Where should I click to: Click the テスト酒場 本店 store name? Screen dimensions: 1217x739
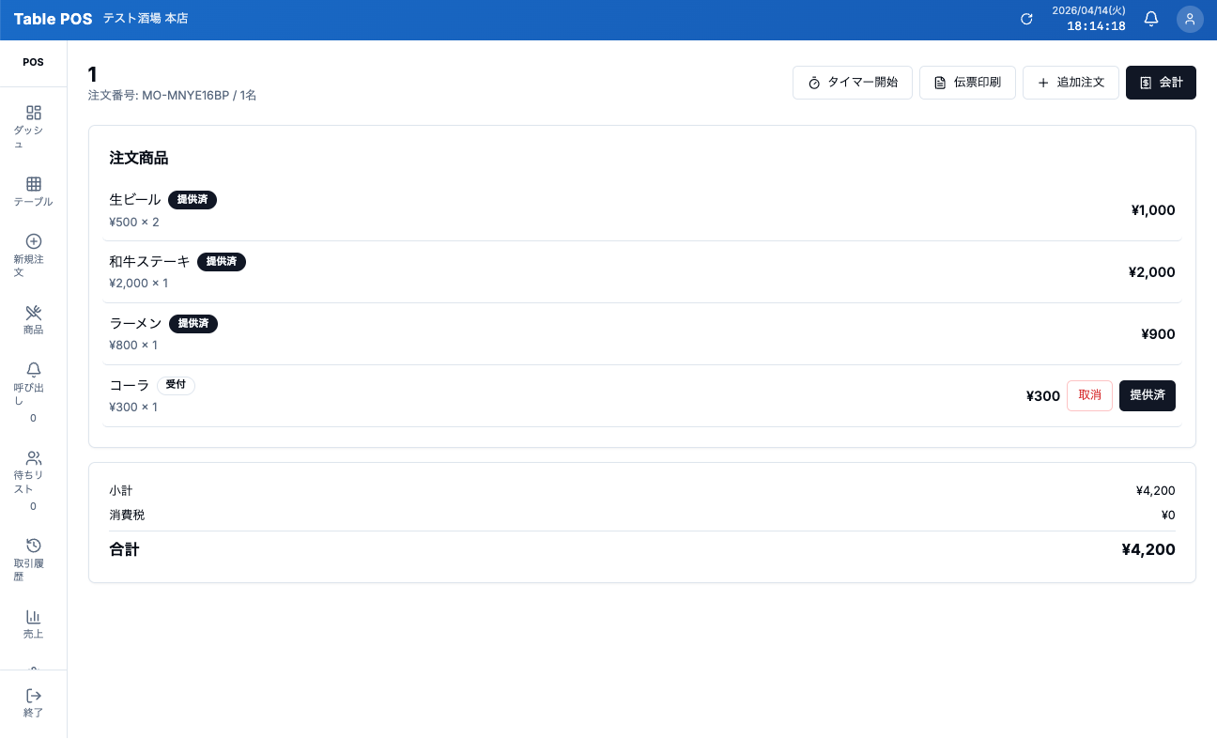(x=146, y=19)
